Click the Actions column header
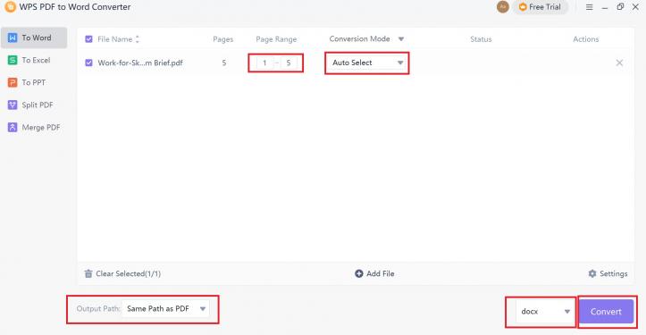Viewport: 646px width, 335px height. (x=586, y=39)
